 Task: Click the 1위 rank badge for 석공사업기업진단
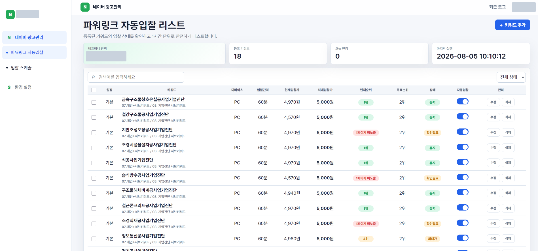tap(366, 163)
